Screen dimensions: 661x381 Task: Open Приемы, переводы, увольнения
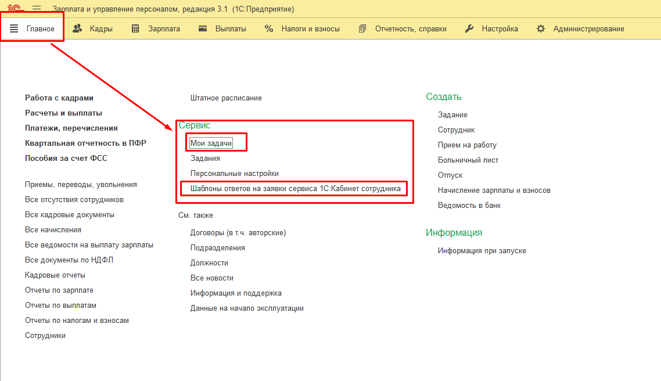81,185
